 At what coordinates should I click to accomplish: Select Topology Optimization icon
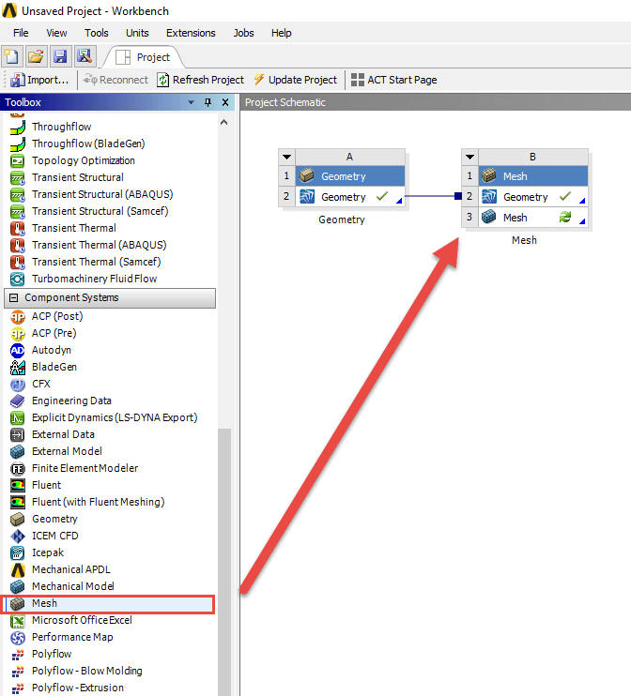(x=17, y=160)
